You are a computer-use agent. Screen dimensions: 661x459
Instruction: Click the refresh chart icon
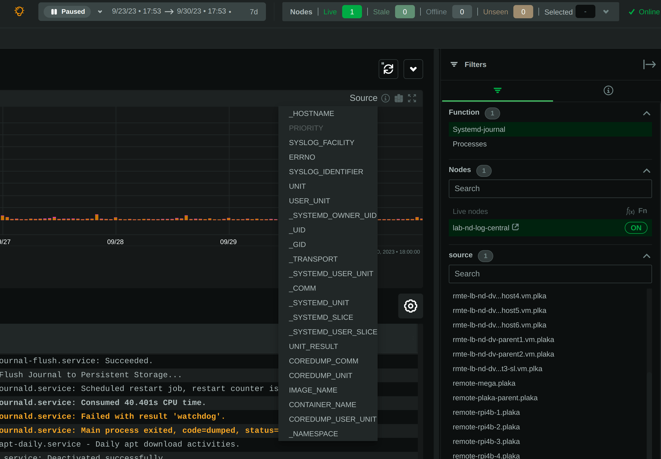(x=388, y=69)
